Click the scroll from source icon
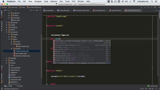This screenshot has height=90, width=160. pyautogui.click(x=31, y=10)
